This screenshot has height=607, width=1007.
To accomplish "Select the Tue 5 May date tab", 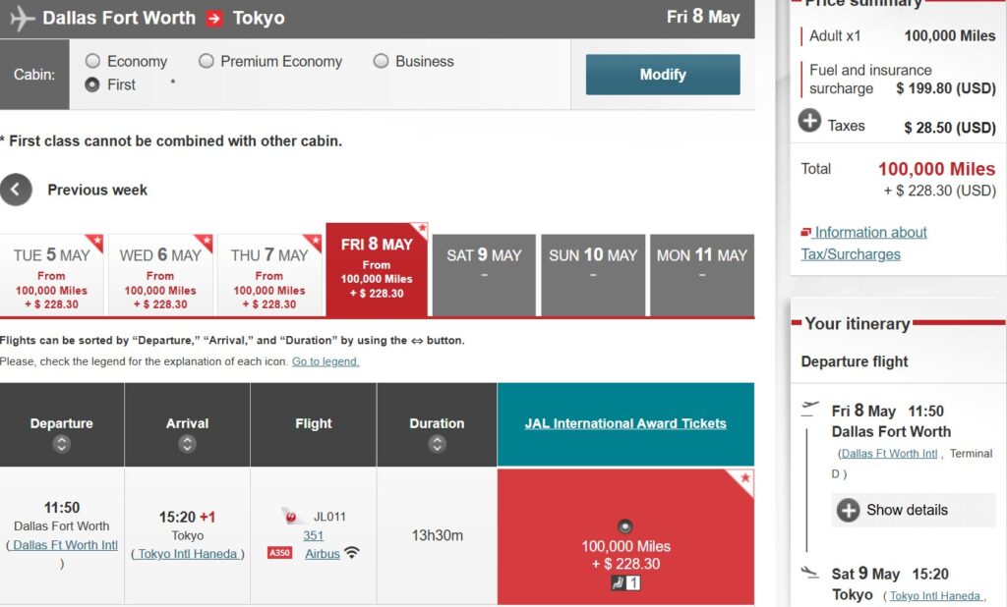I will [52, 275].
